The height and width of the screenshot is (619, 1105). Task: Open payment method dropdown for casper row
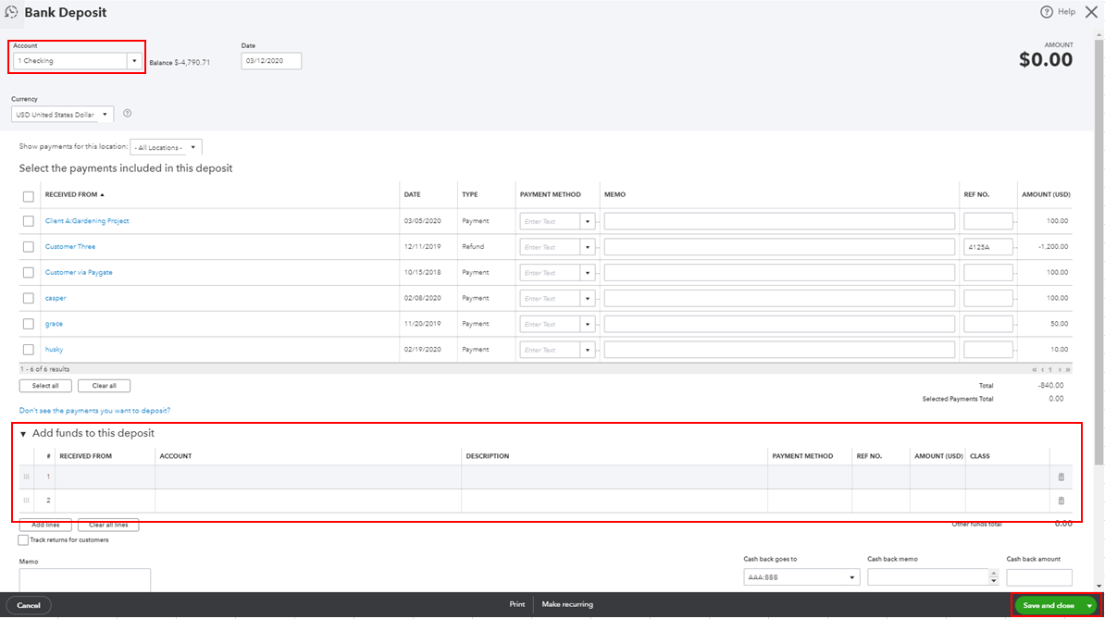[588, 299]
